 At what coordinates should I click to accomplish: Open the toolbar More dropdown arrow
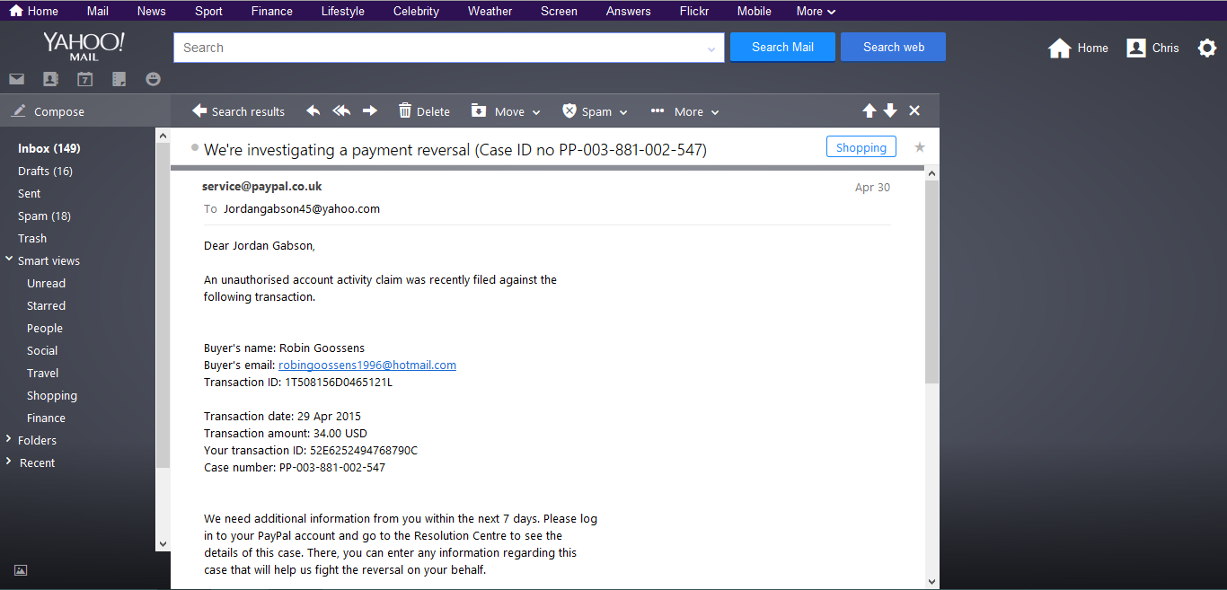[x=715, y=112]
